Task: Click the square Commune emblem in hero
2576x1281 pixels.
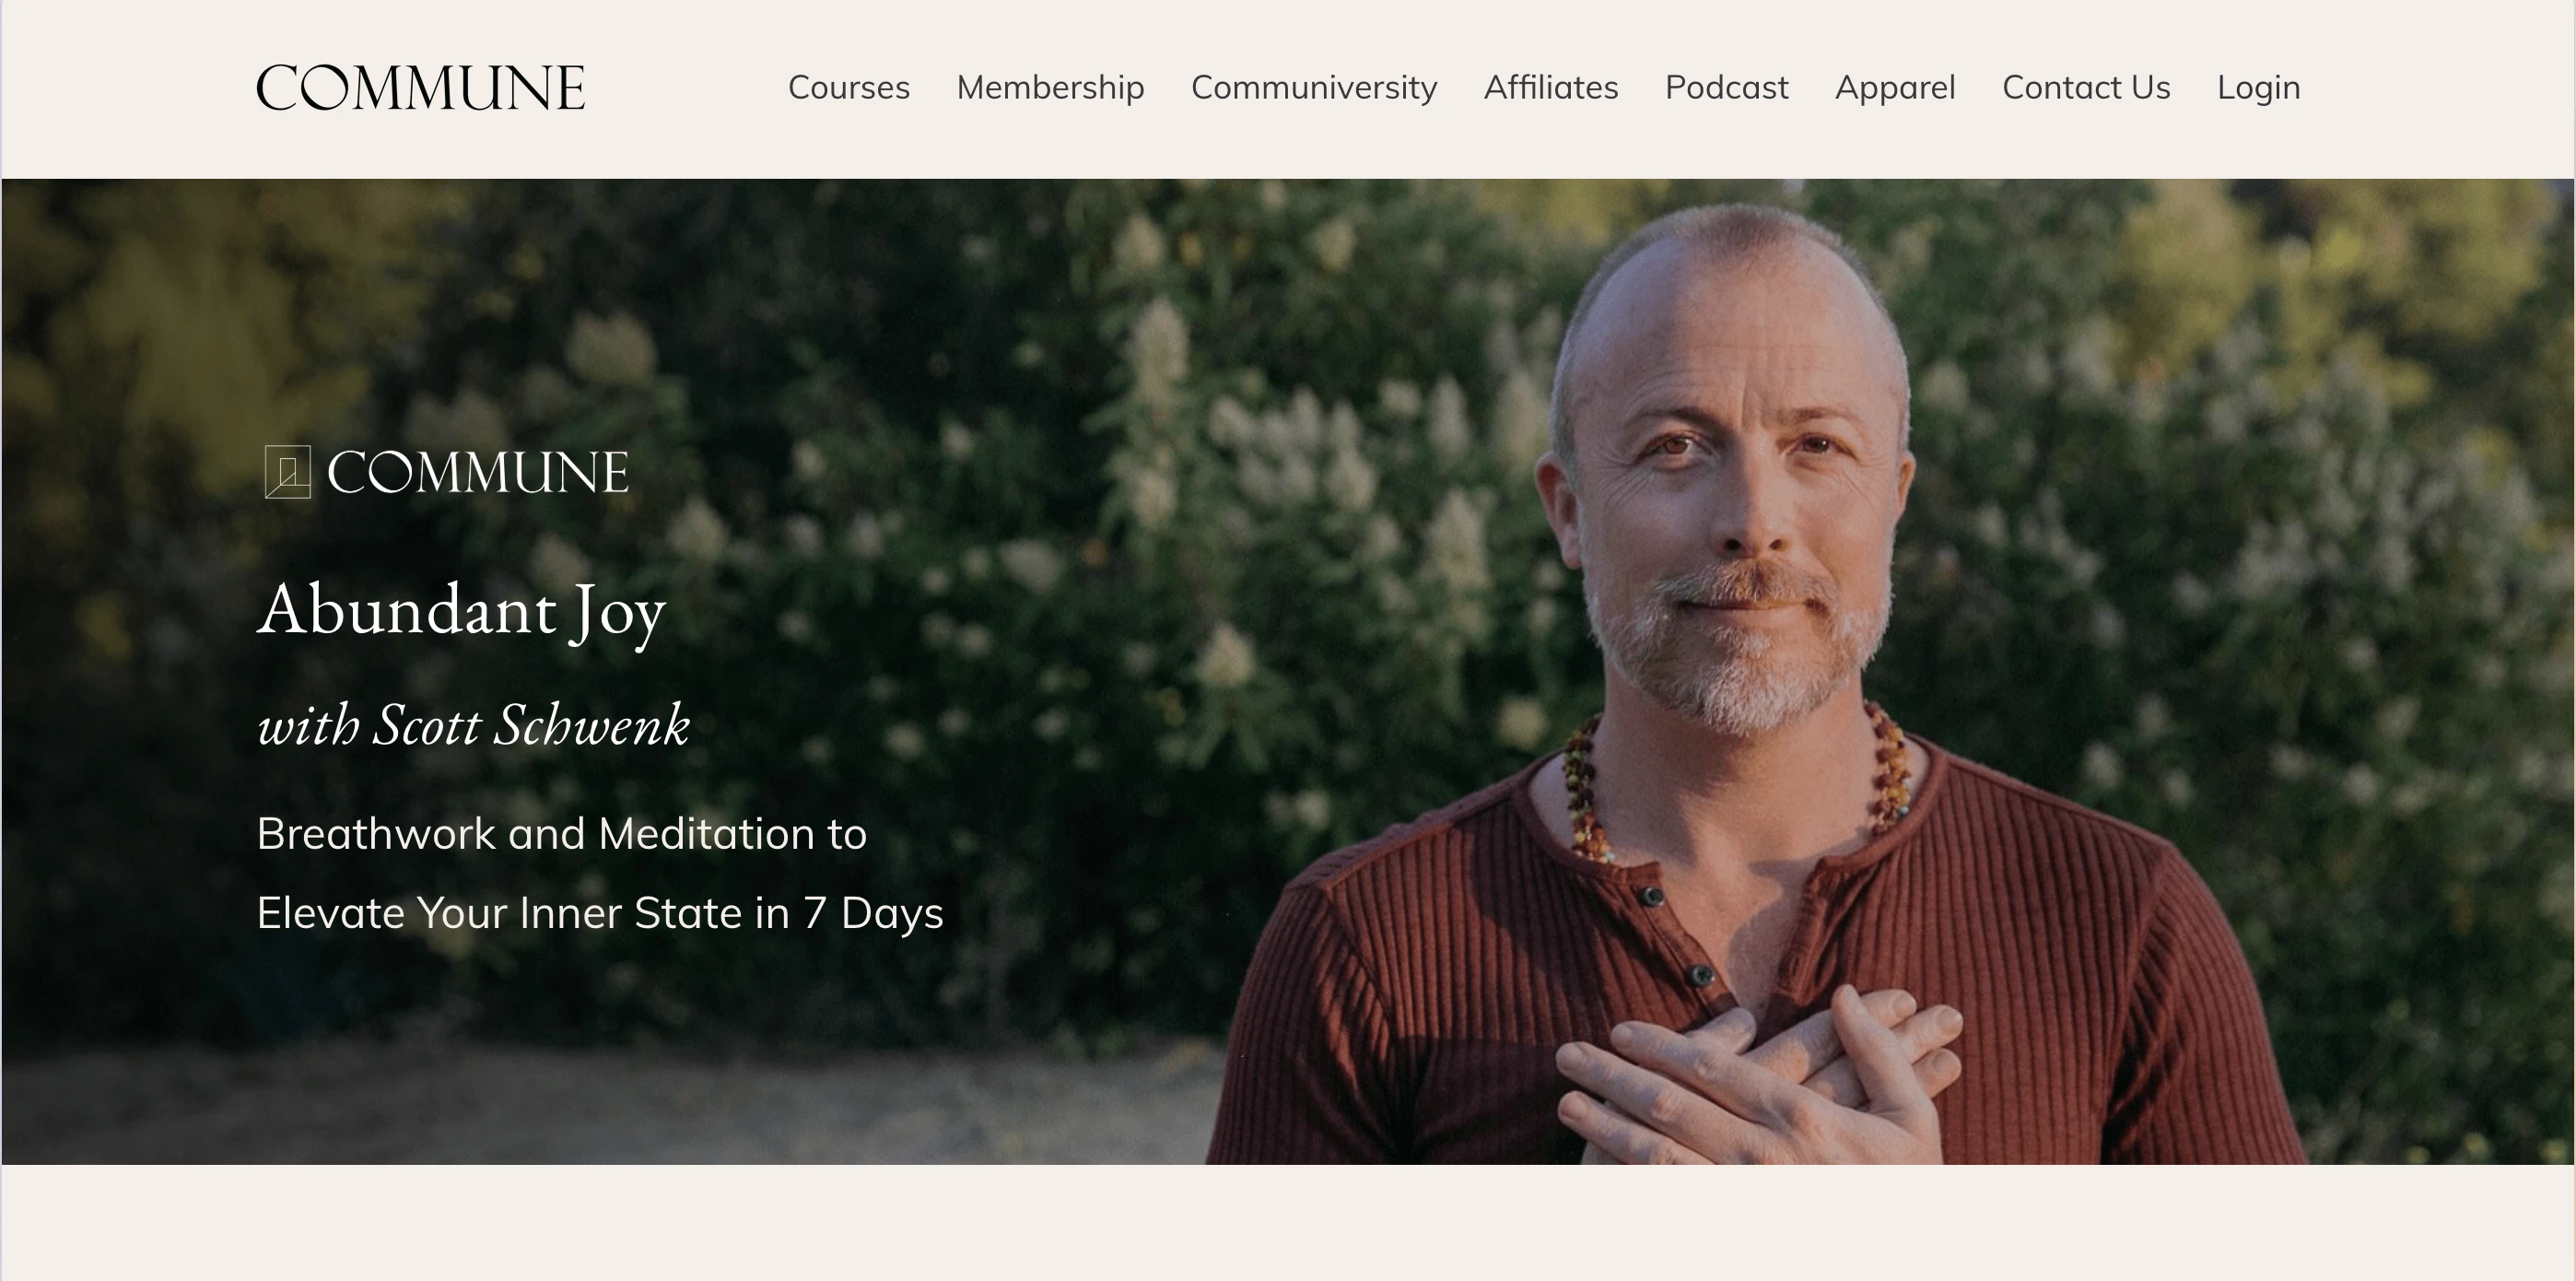Action: (x=288, y=472)
